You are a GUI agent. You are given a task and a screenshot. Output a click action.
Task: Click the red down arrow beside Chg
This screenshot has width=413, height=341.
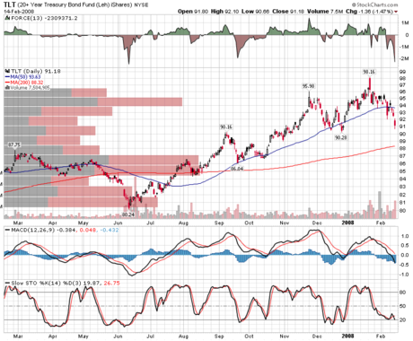point(396,12)
